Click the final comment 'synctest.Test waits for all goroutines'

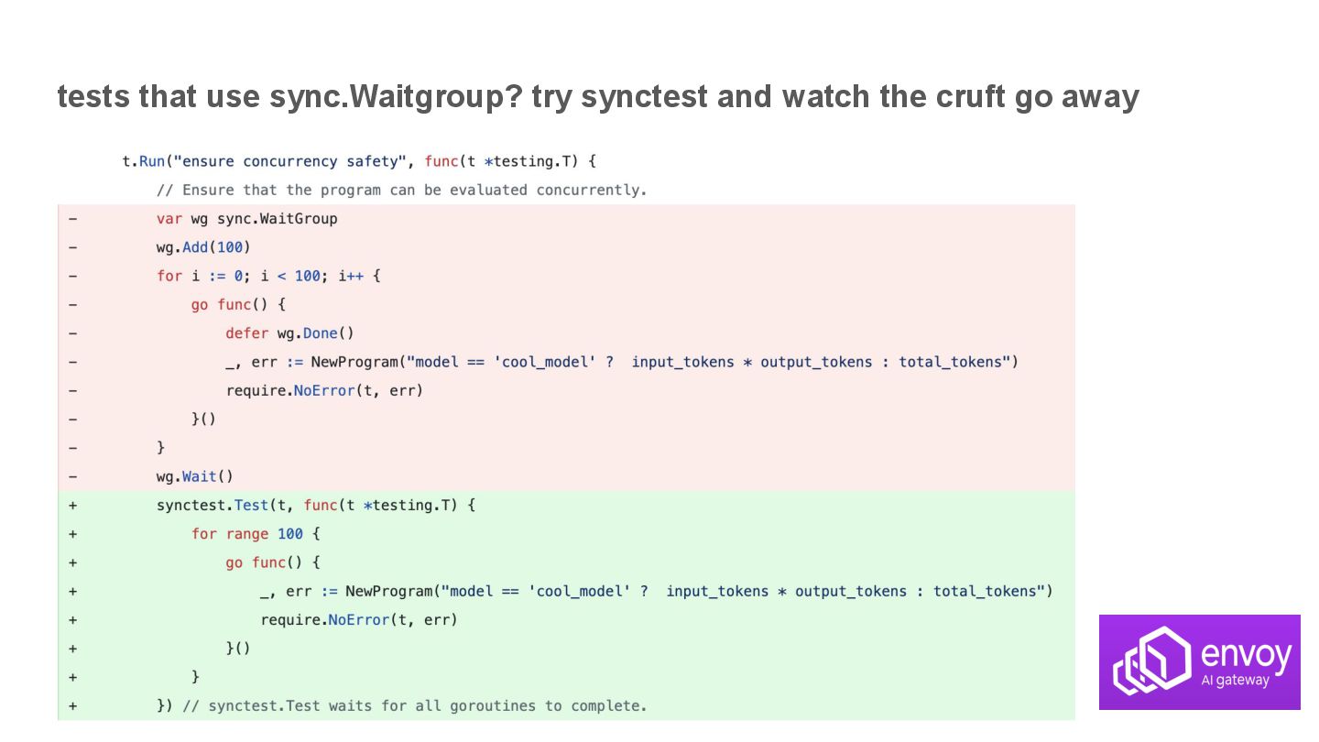[x=415, y=706]
